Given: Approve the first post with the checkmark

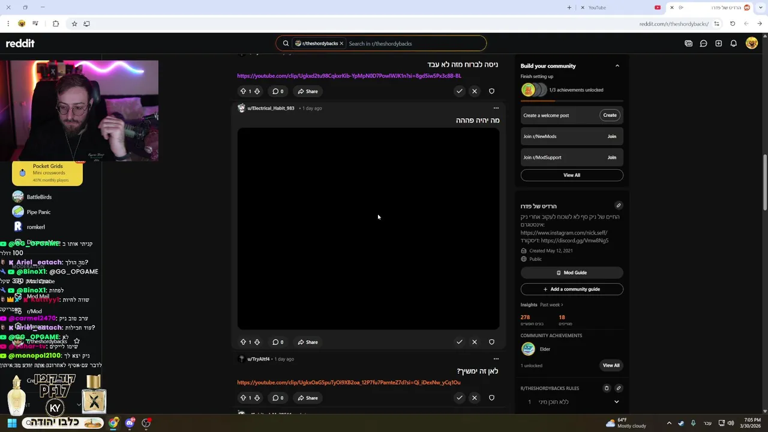Looking at the screenshot, I should point(459,91).
